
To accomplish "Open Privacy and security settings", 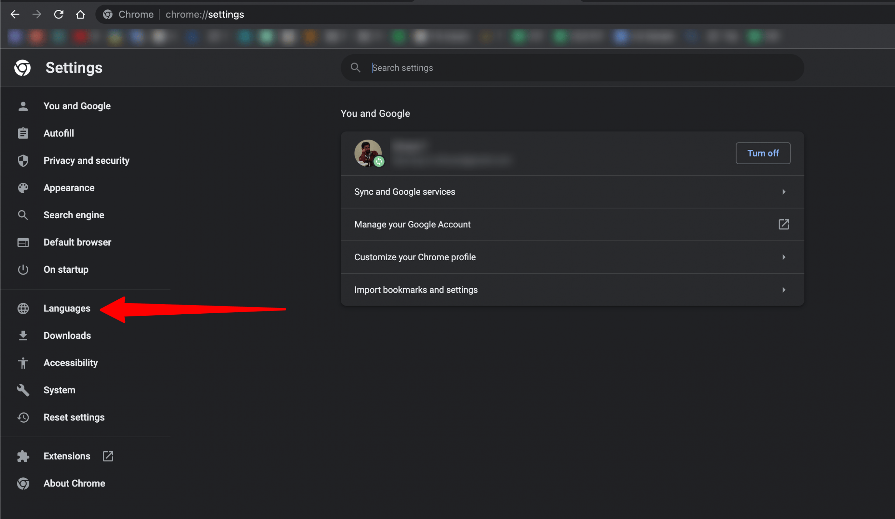I will coord(86,160).
